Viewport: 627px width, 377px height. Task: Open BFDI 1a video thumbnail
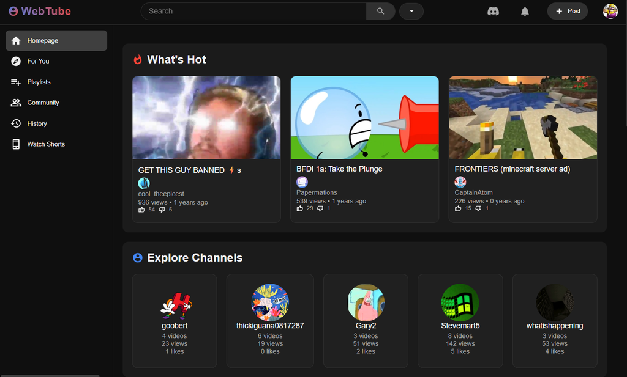click(x=364, y=117)
